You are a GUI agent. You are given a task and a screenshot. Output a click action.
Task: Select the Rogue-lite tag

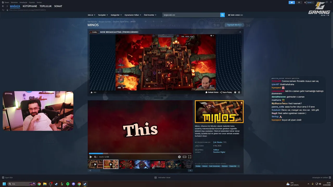coord(233,166)
